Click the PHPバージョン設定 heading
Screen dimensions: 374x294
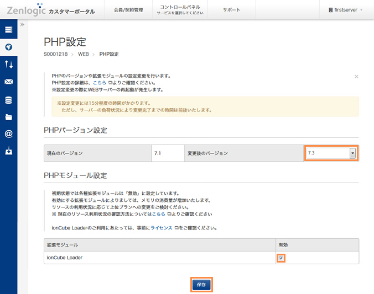click(x=75, y=130)
